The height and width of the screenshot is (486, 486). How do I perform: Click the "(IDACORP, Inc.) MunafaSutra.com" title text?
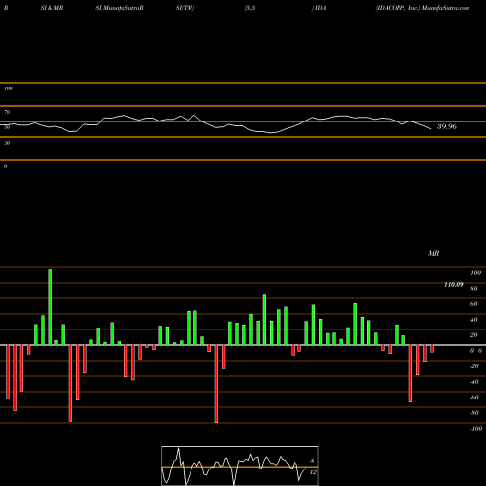point(423,8)
